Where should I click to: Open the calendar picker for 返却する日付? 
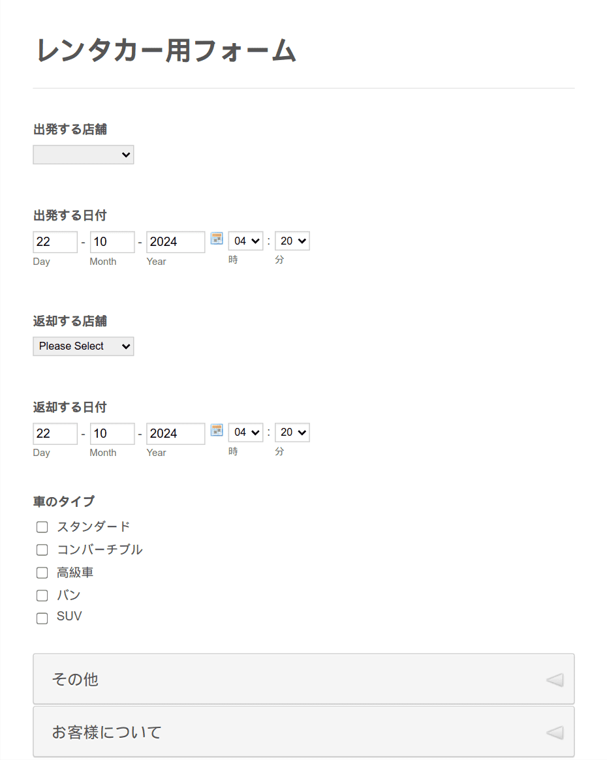pyautogui.click(x=217, y=430)
